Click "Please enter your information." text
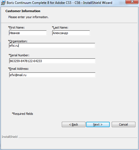139x150 pixels. click(28, 17)
